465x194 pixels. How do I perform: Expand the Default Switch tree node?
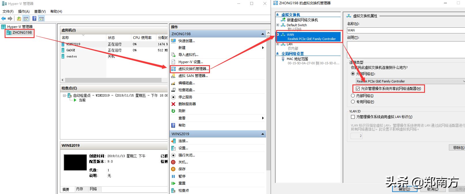pos(278,25)
